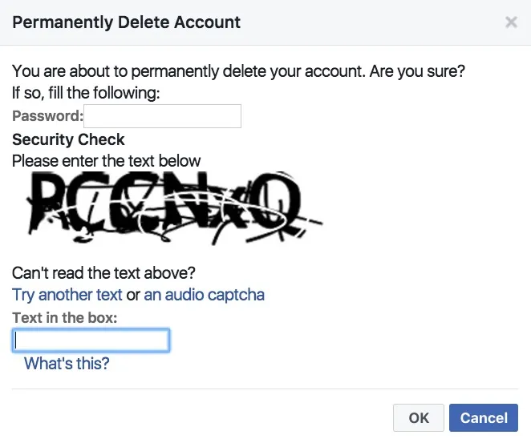Open the audio captcha link
The image size is (531, 443).
[x=204, y=295]
